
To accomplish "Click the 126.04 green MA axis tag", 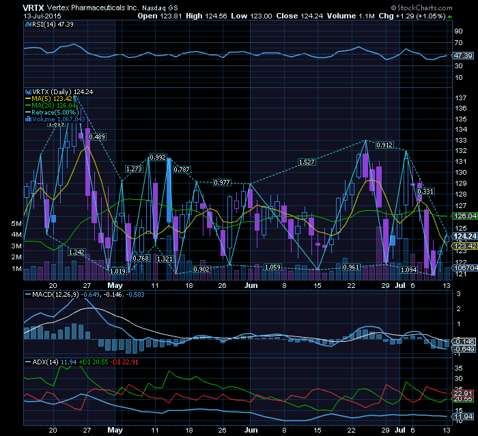I will 464,216.
